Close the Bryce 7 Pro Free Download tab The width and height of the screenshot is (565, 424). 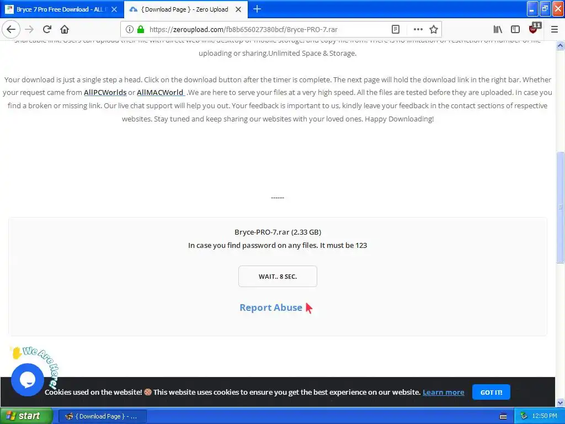coord(114,9)
